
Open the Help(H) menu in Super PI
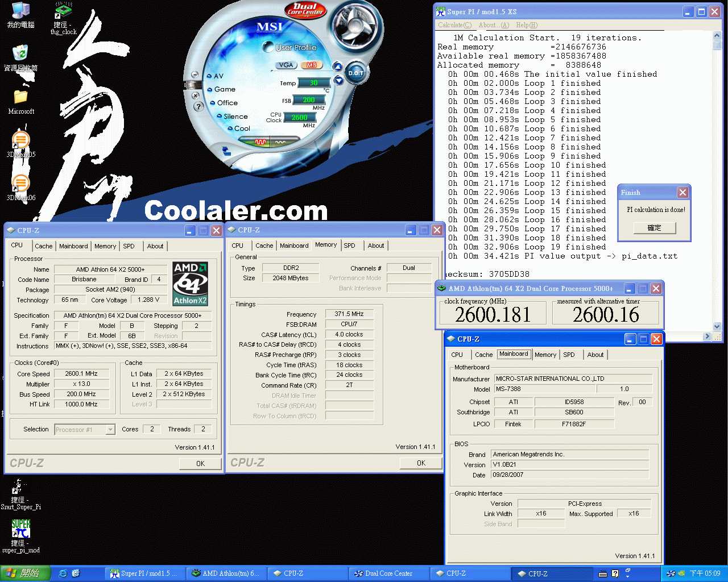(527, 25)
